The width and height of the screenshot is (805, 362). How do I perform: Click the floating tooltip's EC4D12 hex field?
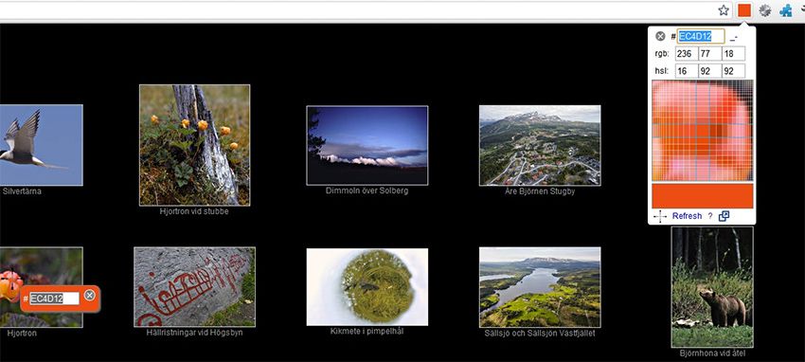[x=54, y=299]
